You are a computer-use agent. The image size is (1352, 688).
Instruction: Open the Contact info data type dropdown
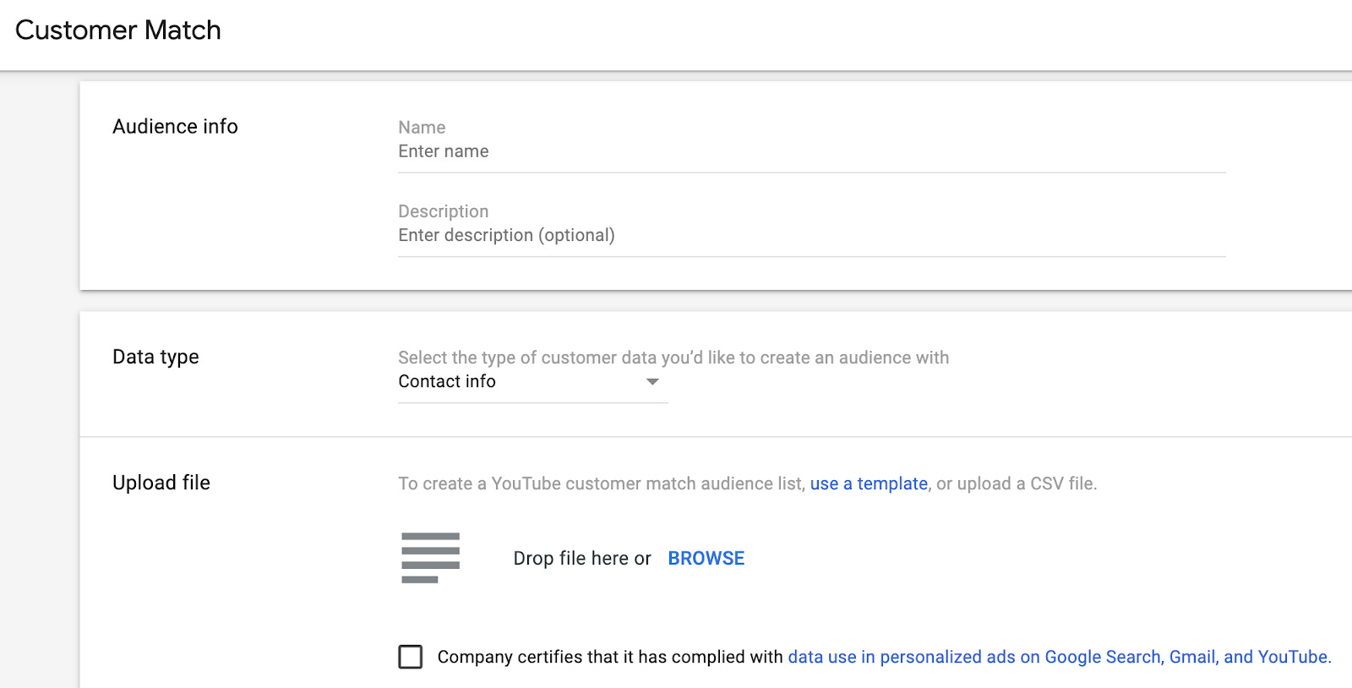(522, 382)
